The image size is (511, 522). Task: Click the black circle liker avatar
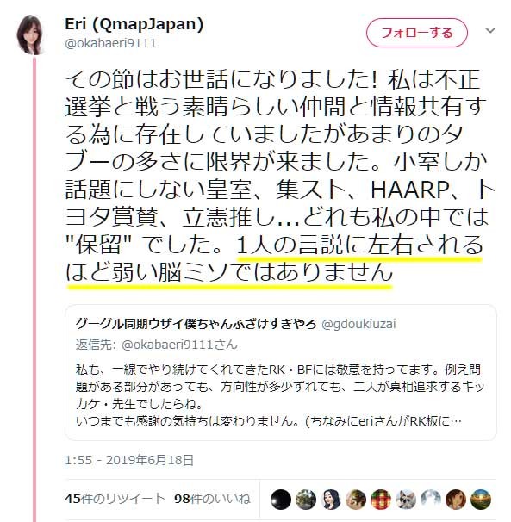tap(281, 500)
